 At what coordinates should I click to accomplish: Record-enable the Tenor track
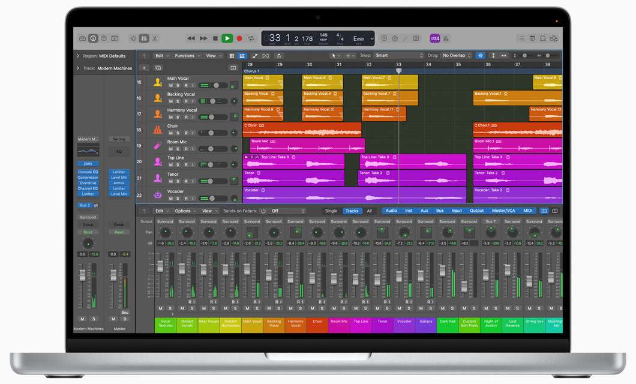[x=185, y=181]
